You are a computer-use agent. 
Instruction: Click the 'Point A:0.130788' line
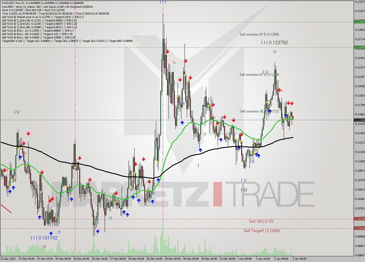(33, 10)
